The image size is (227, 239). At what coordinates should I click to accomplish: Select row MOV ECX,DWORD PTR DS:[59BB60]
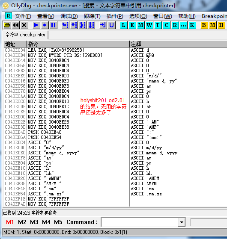(x=115, y=55)
